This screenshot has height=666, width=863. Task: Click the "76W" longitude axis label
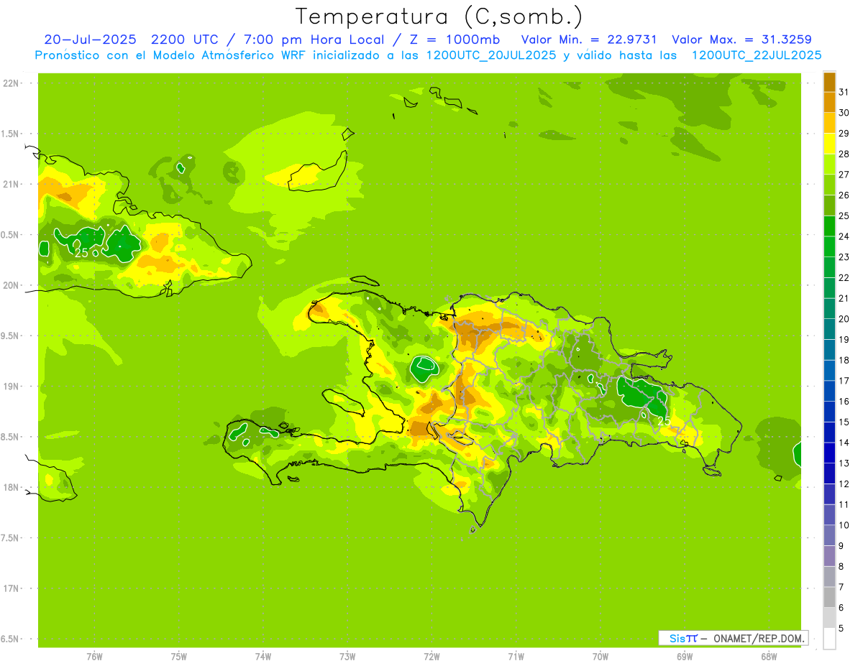click(x=94, y=656)
